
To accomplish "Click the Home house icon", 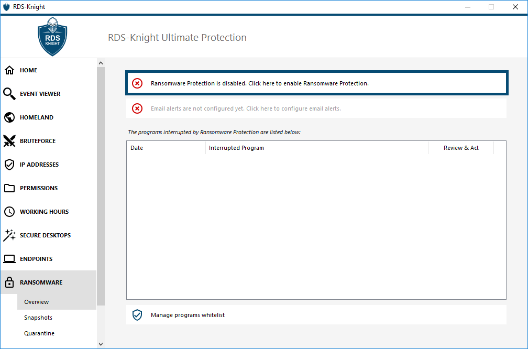I will point(9,70).
